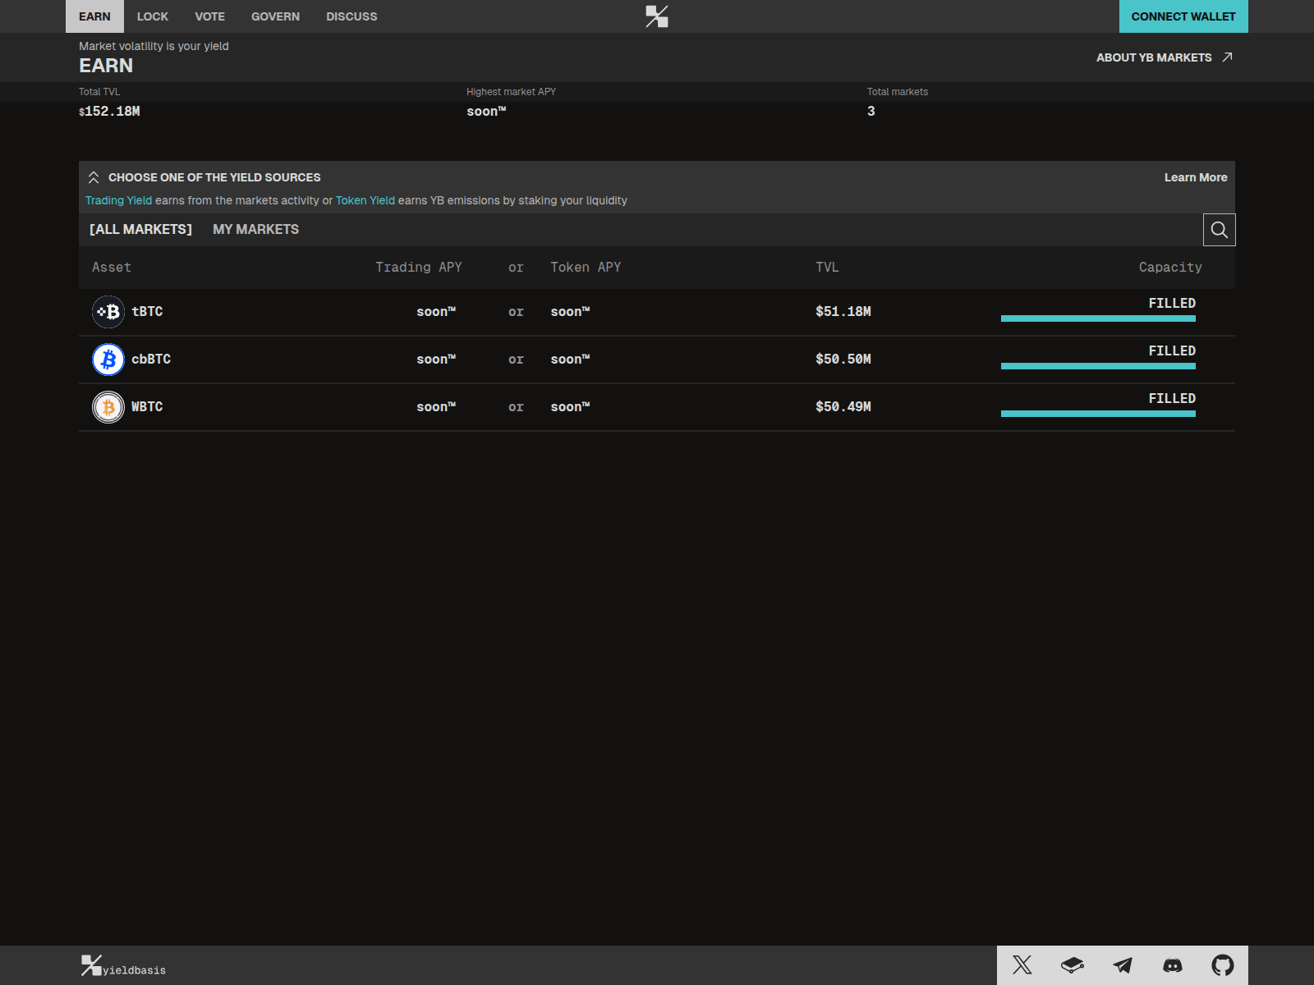Viewport: 1314px width, 985px height.
Task: Click the WBTC token icon
Action: click(108, 407)
